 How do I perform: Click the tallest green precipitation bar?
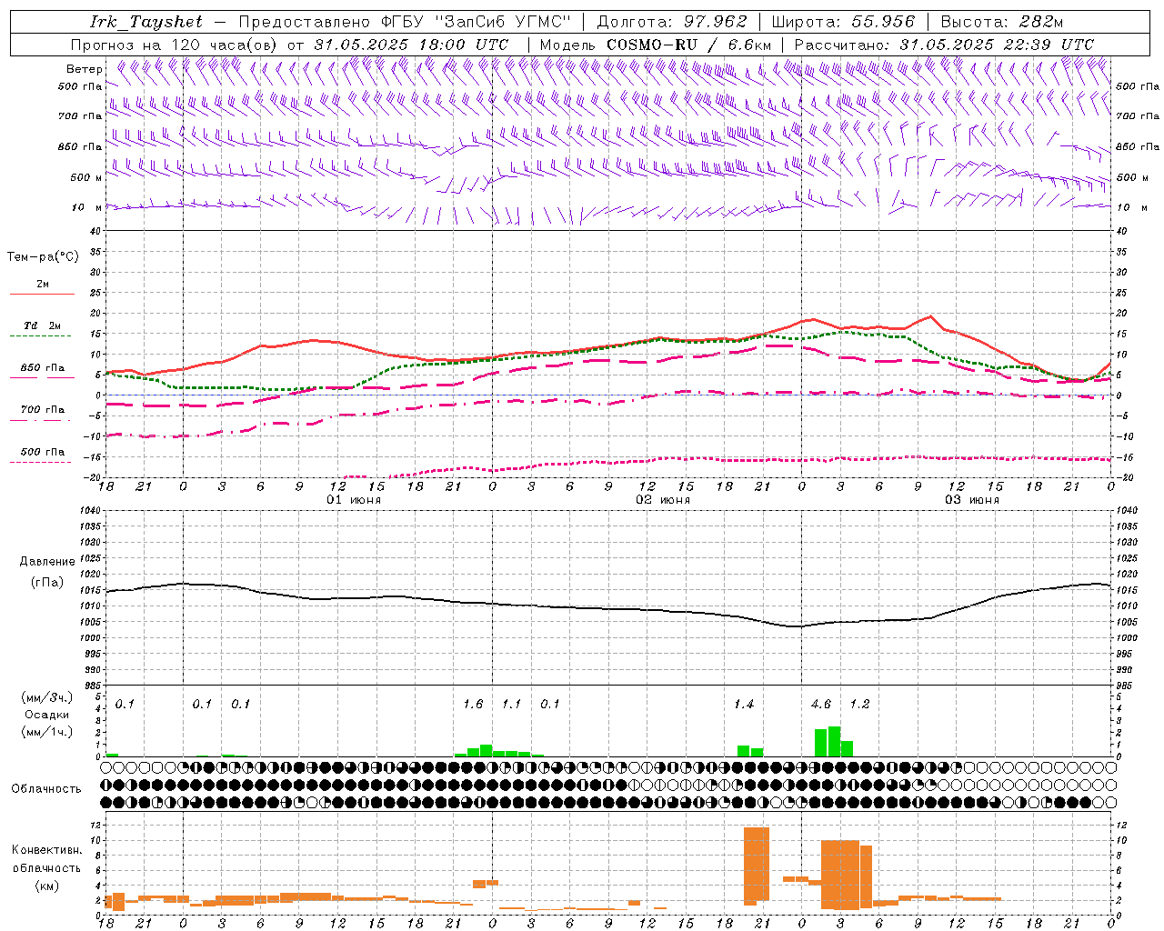834,742
